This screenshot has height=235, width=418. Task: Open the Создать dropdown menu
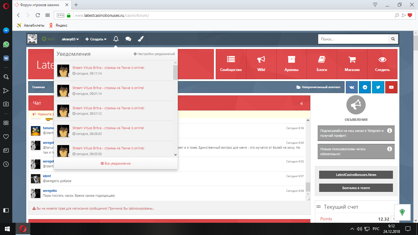click(96, 39)
